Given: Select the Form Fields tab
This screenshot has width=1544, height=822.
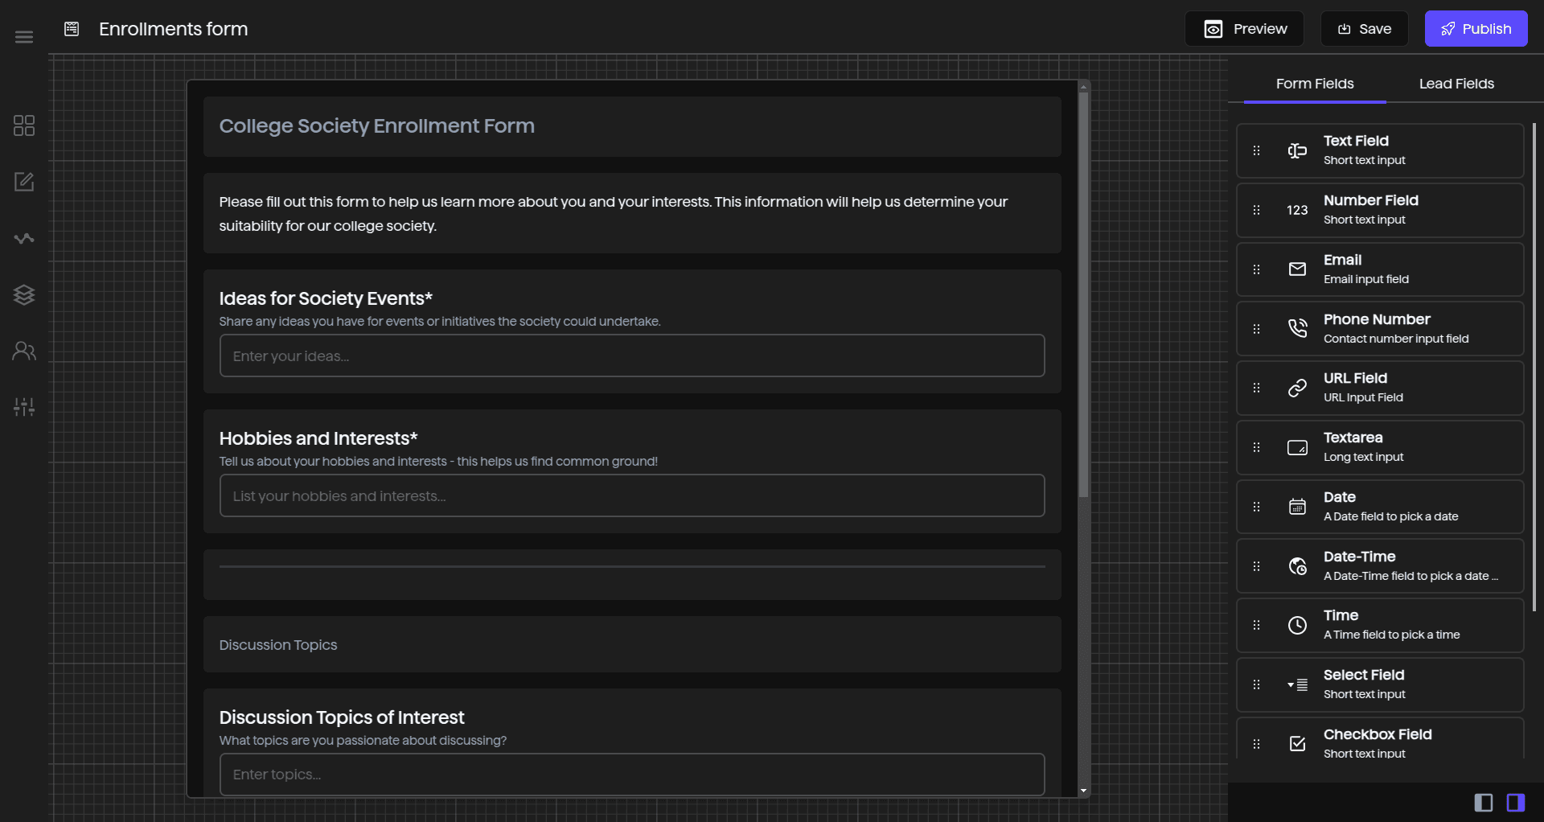Looking at the screenshot, I should coord(1314,84).
